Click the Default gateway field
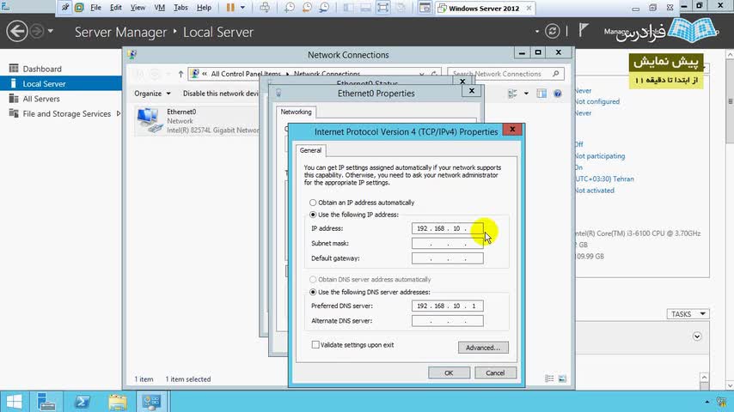Screen dimensions: 734x412 pyautogui.click(x=448, y=258)
